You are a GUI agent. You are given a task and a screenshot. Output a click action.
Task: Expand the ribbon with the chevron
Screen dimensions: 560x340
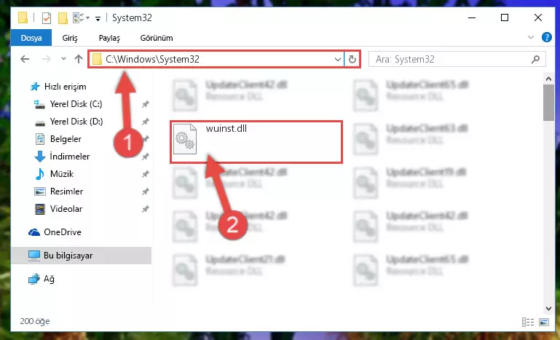click(531, 37)
